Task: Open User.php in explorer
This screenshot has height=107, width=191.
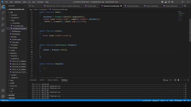Action: (15, 42)
